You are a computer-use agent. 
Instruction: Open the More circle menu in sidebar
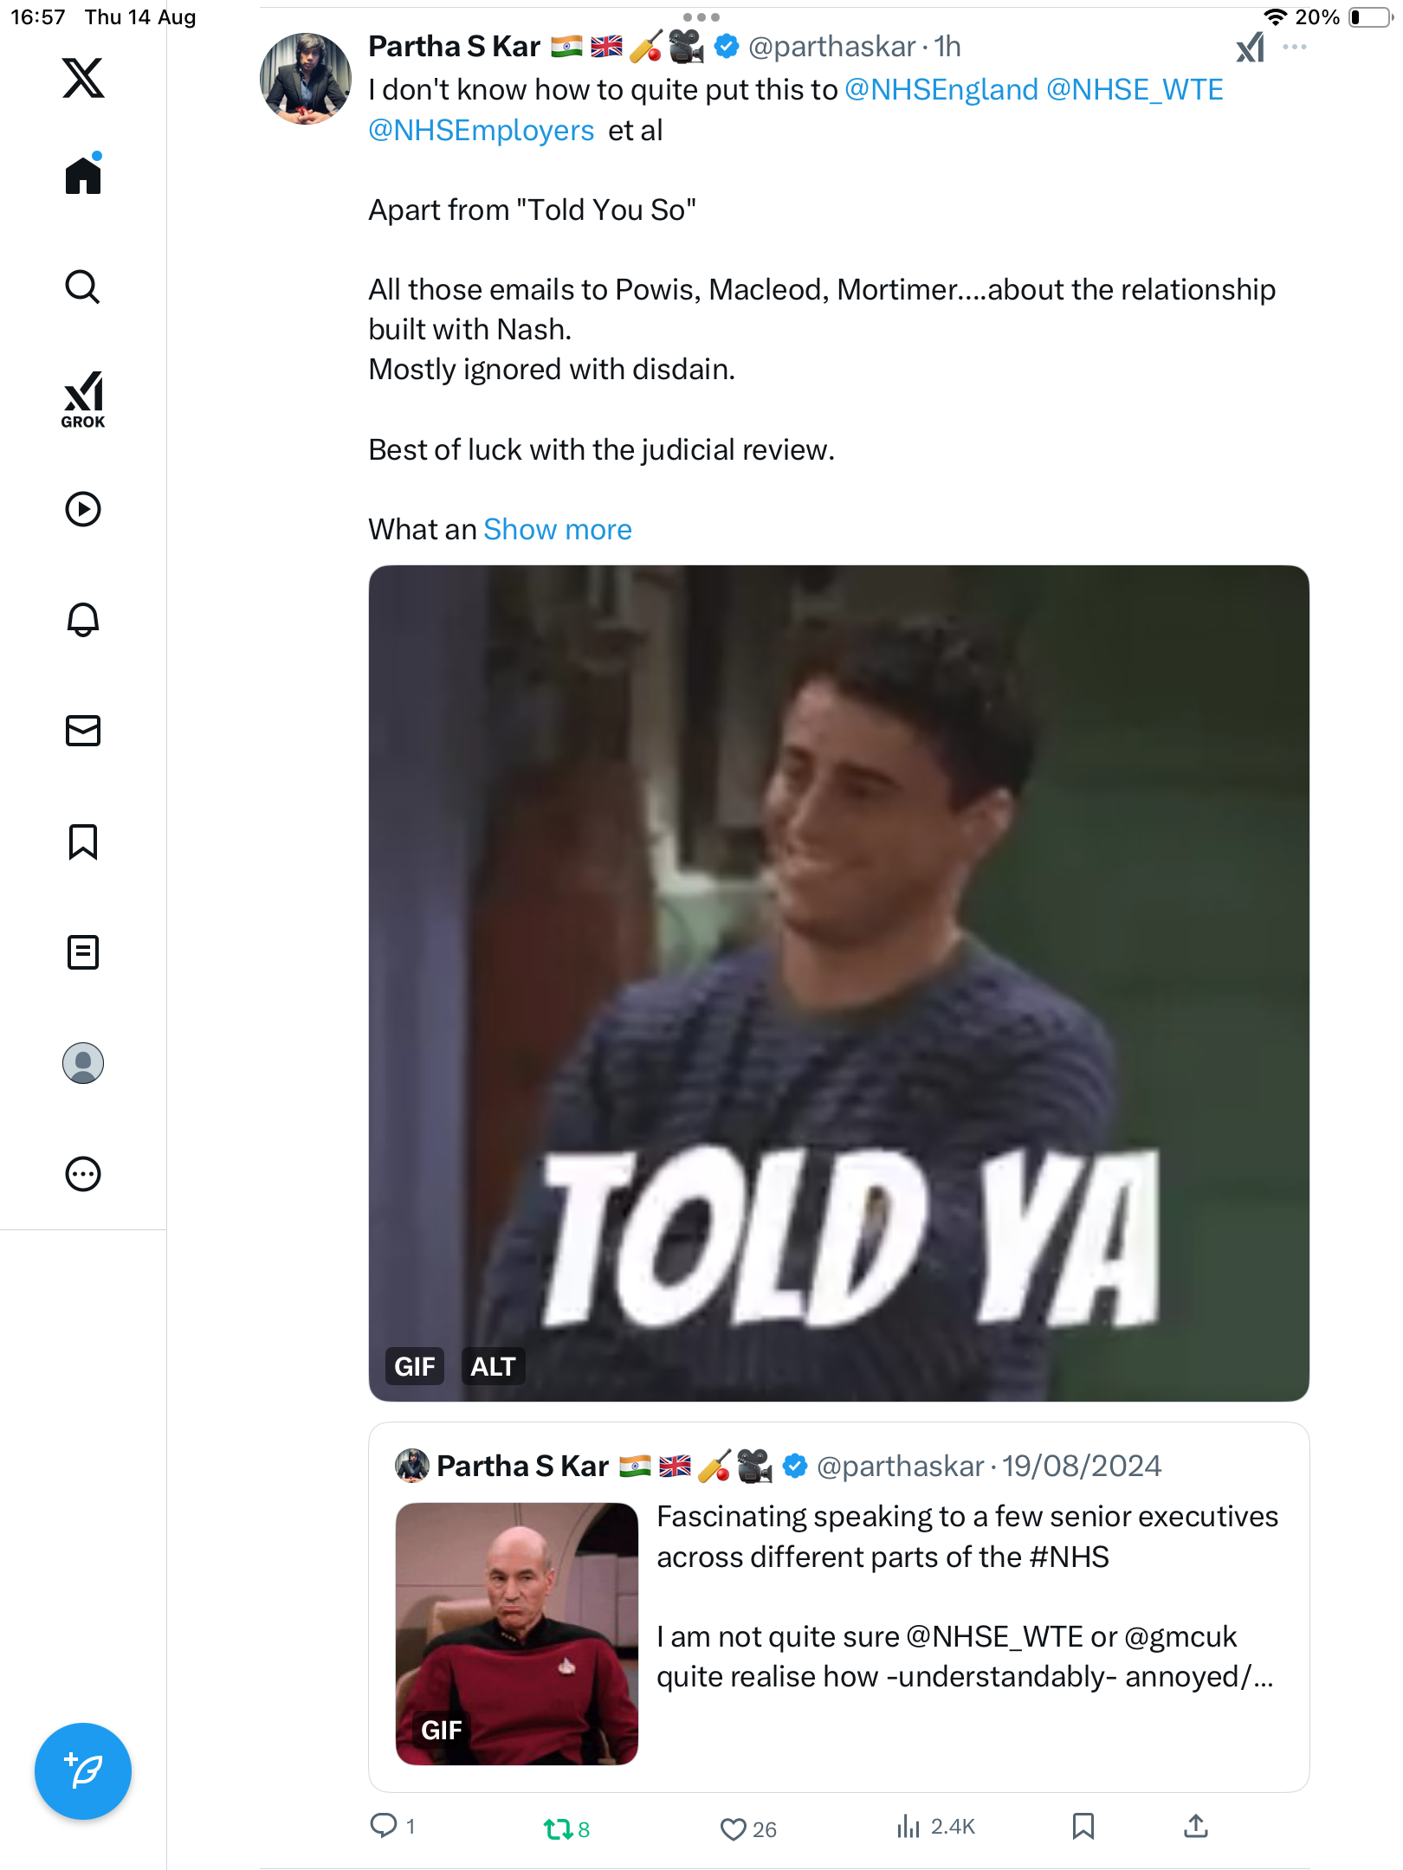[83, 1173]
